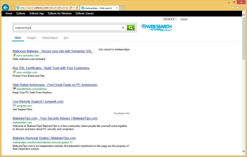Open High Rated Antiviruses ad link
This screenshot has height=157, width=247.
click(x=55, y=85)
